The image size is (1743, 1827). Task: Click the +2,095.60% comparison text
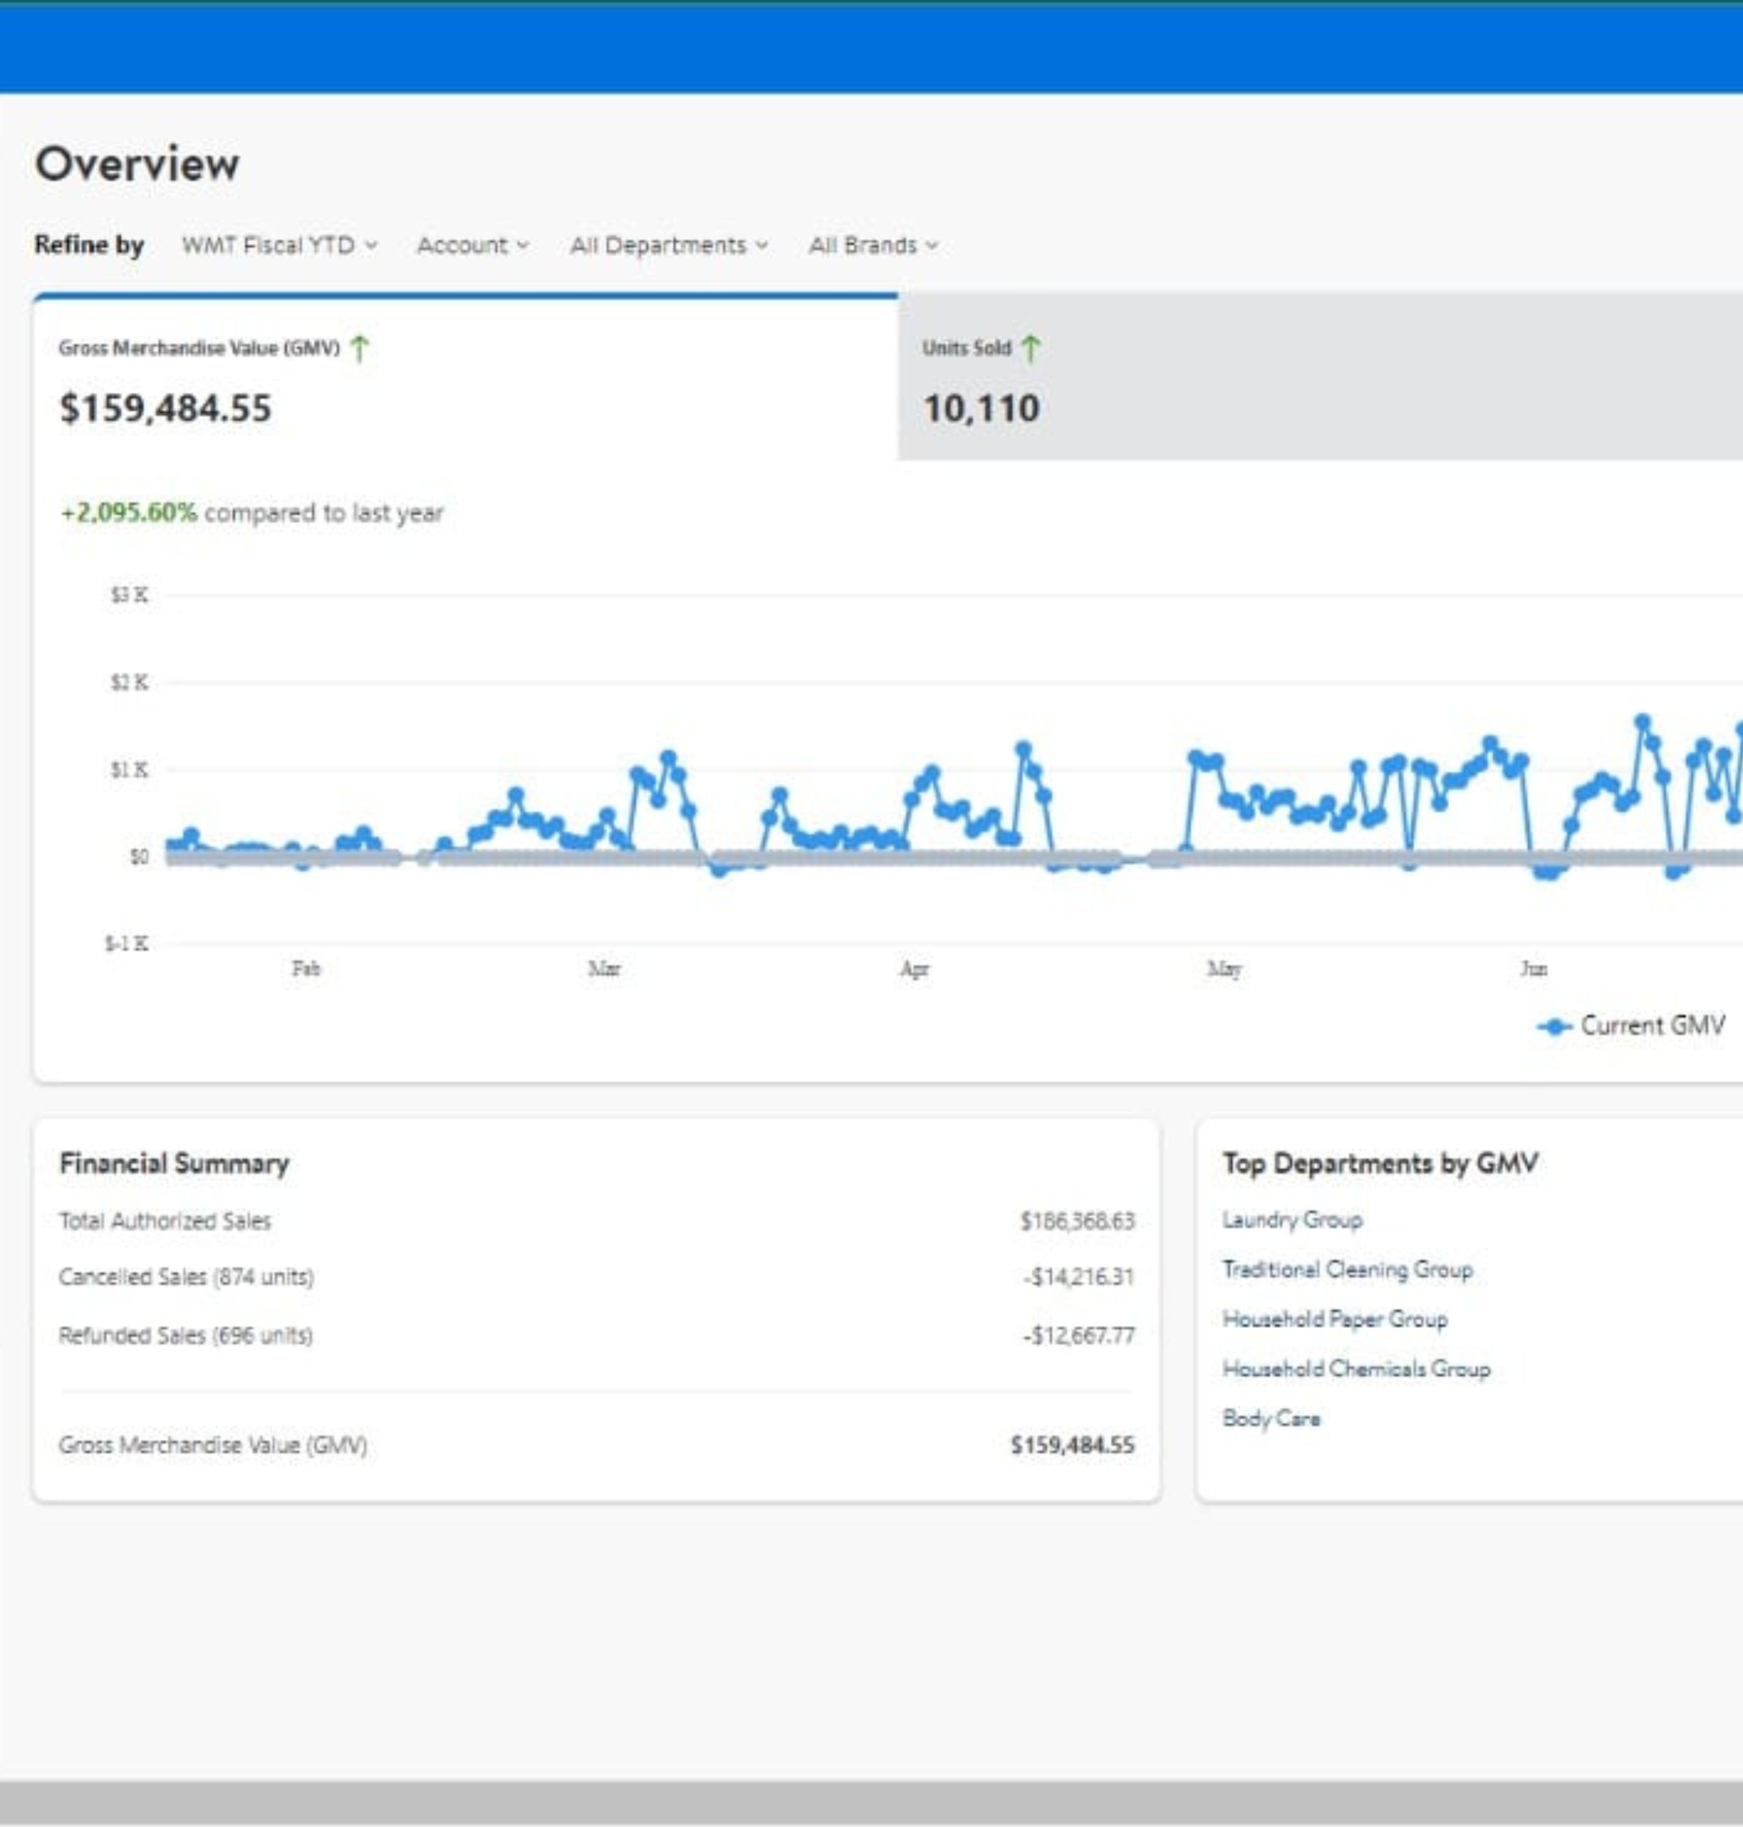point(129,513)
